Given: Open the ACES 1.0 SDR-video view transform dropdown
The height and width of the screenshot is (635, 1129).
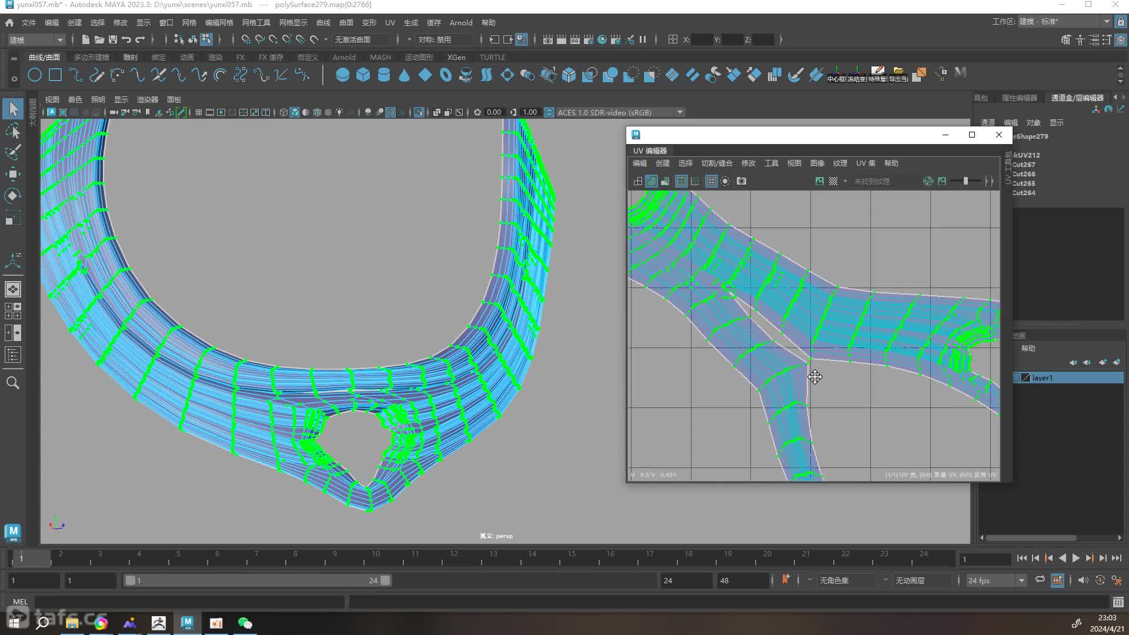Looking at the screenshot, I should pyautogui.click(x=620, y=112).
